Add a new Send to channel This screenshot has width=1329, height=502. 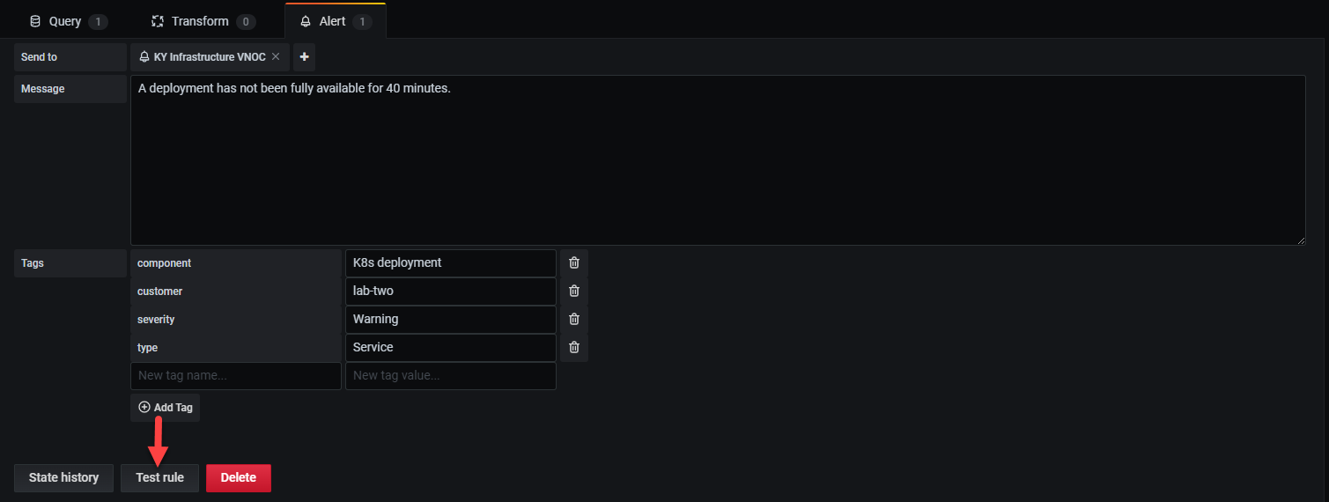(304, 57)
